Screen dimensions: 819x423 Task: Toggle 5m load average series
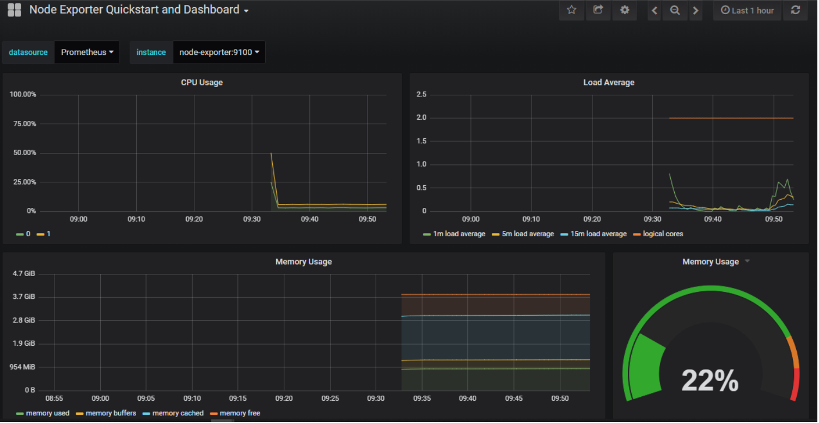(x=523, y=234)
